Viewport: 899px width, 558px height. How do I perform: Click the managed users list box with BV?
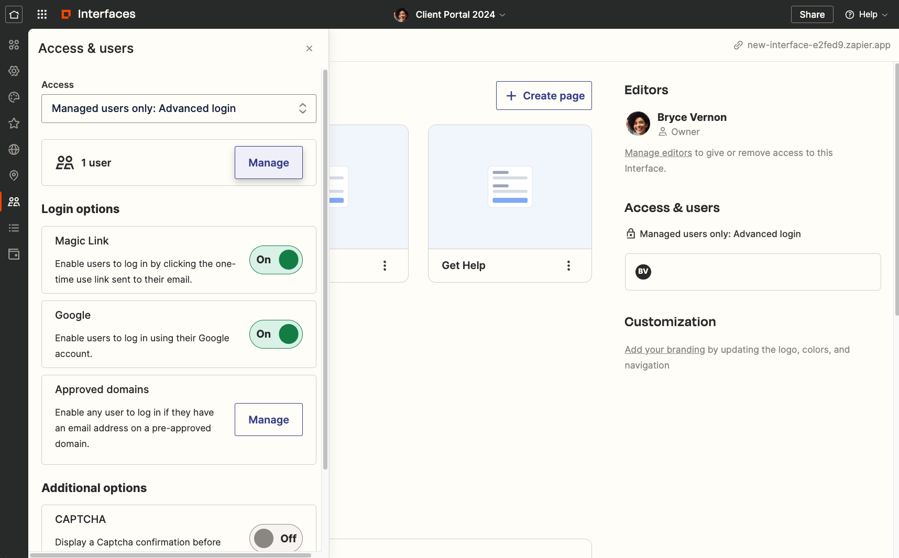coord(753,272)
